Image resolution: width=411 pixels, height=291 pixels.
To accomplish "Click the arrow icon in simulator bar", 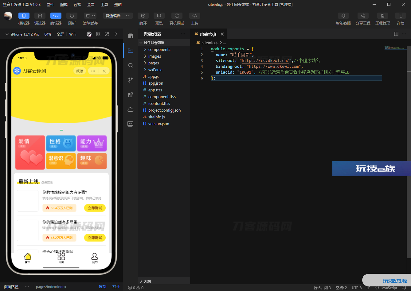I will click(115, 34).
